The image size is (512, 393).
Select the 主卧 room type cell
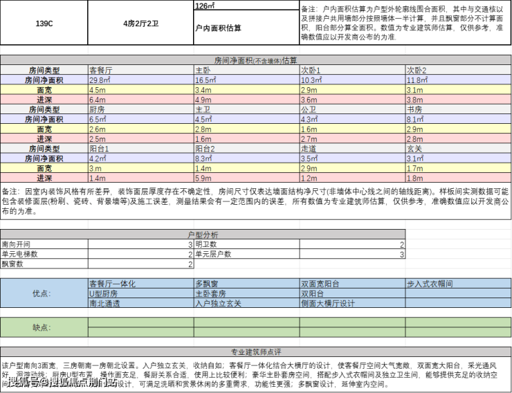click(247, 70)
